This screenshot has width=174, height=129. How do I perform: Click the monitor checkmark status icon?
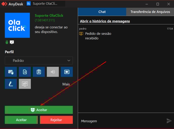[12, 42]
